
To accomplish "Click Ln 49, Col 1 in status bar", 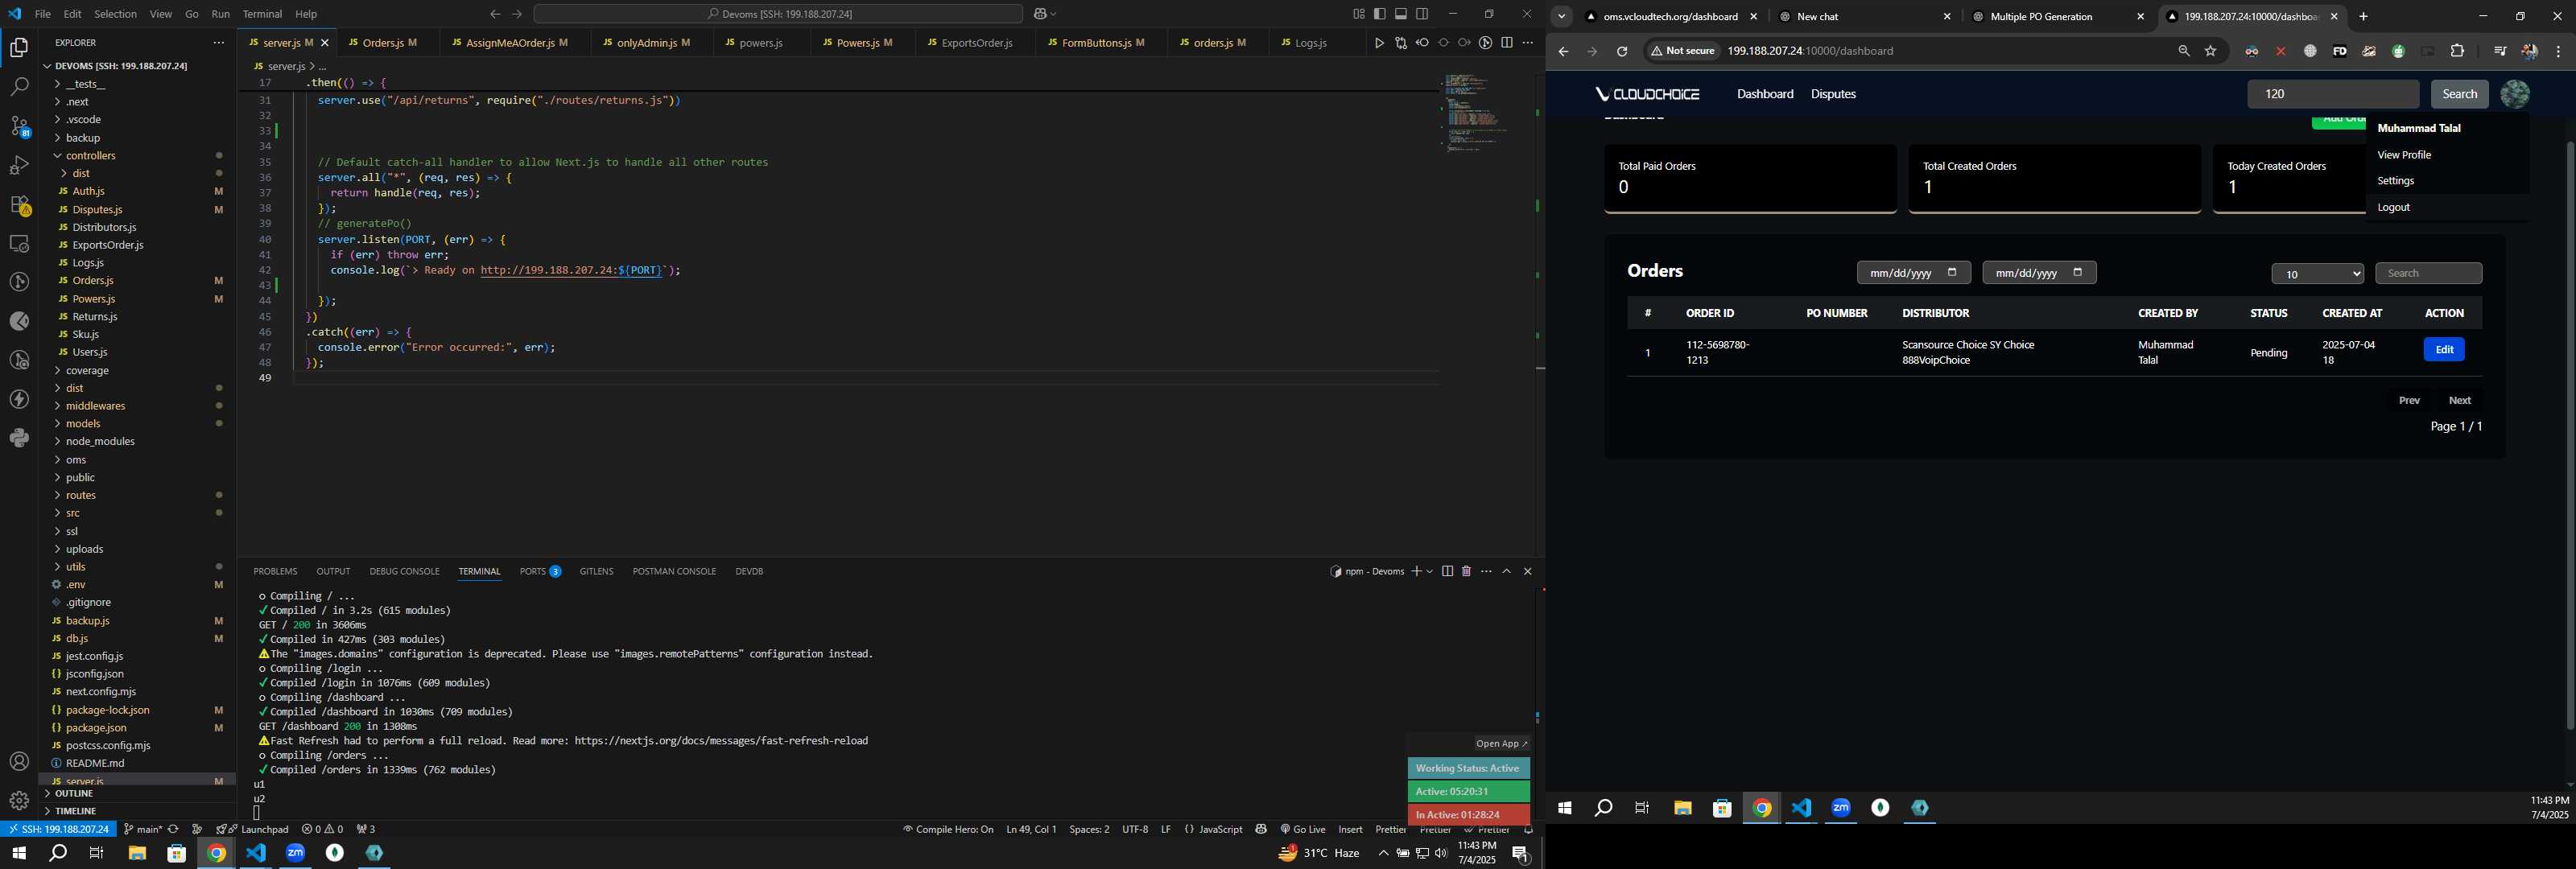I will [x=1031, y=829].
